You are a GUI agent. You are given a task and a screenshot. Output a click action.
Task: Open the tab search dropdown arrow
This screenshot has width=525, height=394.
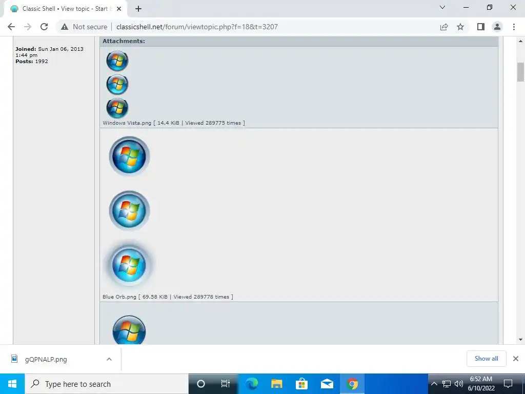pyautogui.click(x=442, y=7)
